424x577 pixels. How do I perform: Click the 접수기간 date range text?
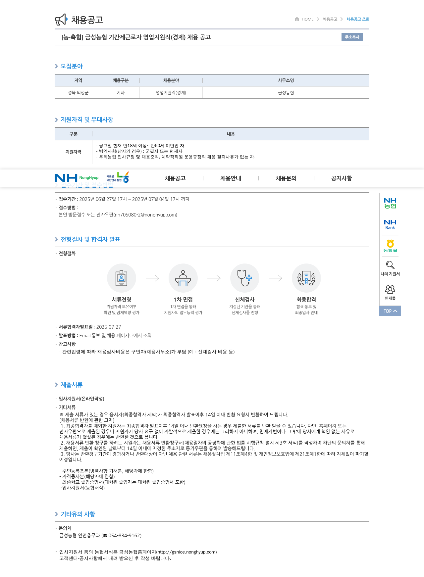(x=134, y=199)
